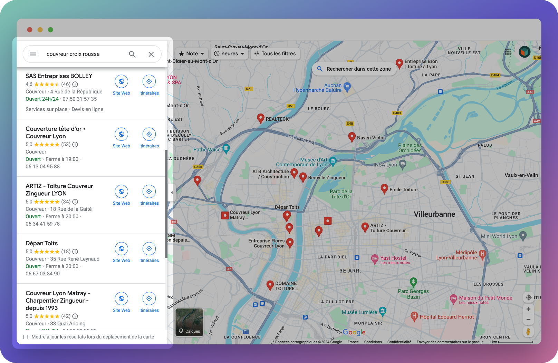This screenshot has height=363, width=558.
Task: Click the search magnifier icon
Action: pyautogui.click(x=132, y=54)
